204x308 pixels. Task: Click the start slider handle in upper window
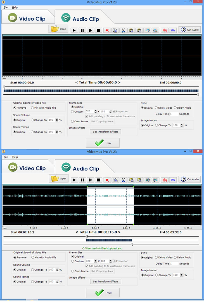coord(4,87)
